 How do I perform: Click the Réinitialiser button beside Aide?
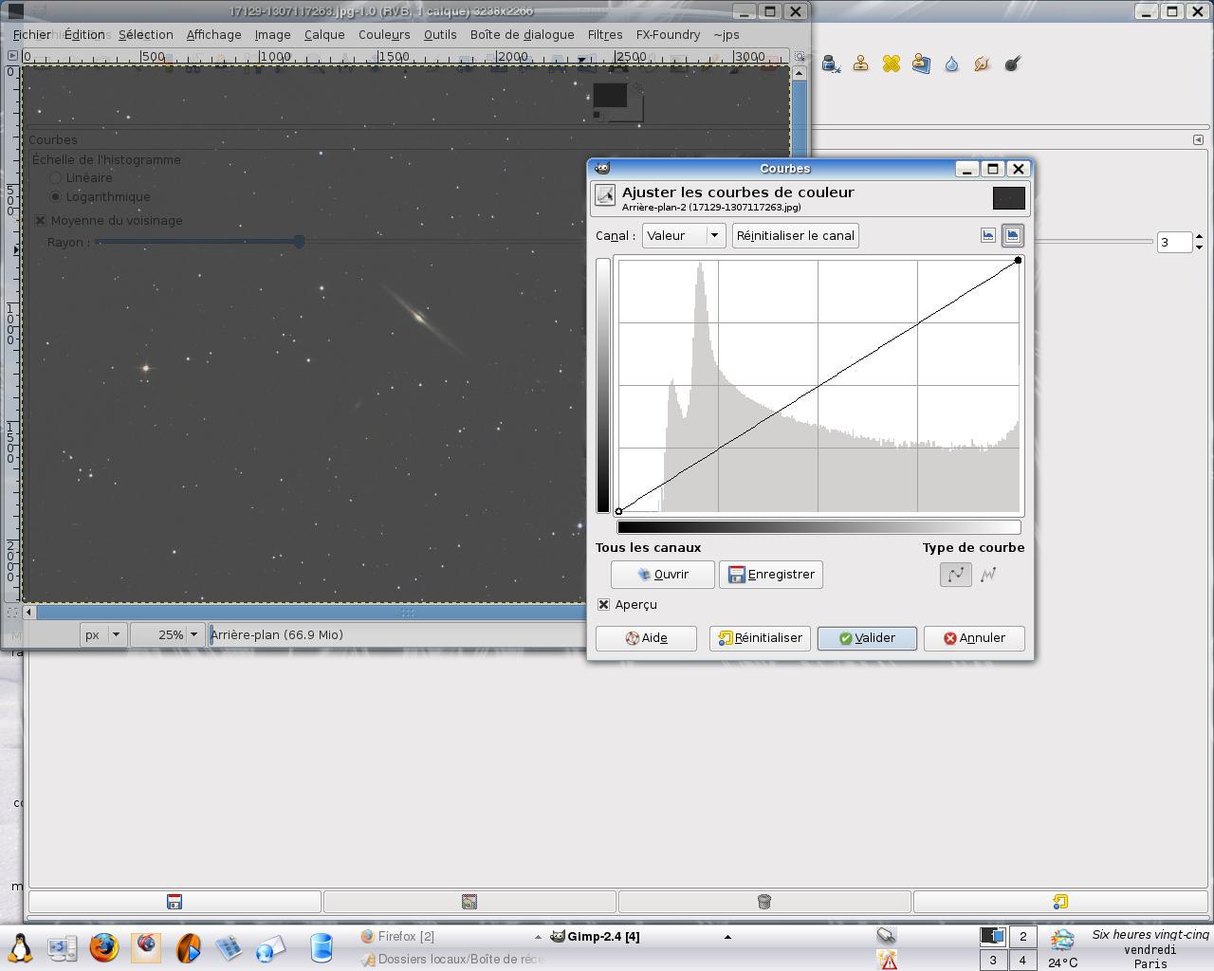tap(760, 638)
